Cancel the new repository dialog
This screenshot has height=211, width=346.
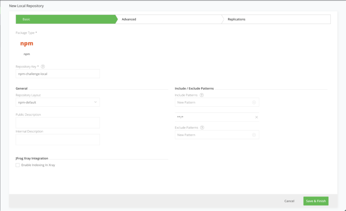289,201
